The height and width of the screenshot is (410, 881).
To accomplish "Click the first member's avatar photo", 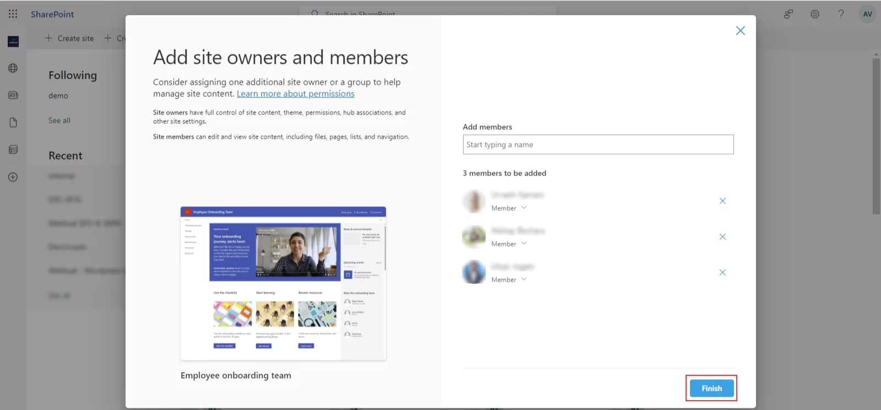I will 474,201.
